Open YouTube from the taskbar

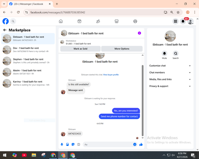24,155
